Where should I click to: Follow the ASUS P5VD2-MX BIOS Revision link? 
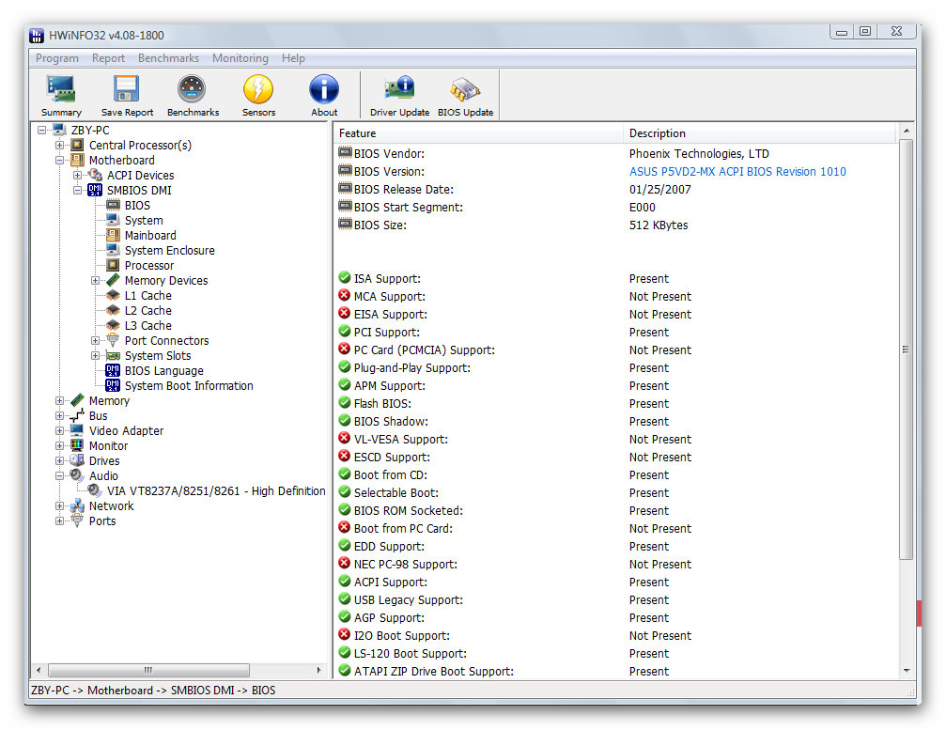coord(737,171)
